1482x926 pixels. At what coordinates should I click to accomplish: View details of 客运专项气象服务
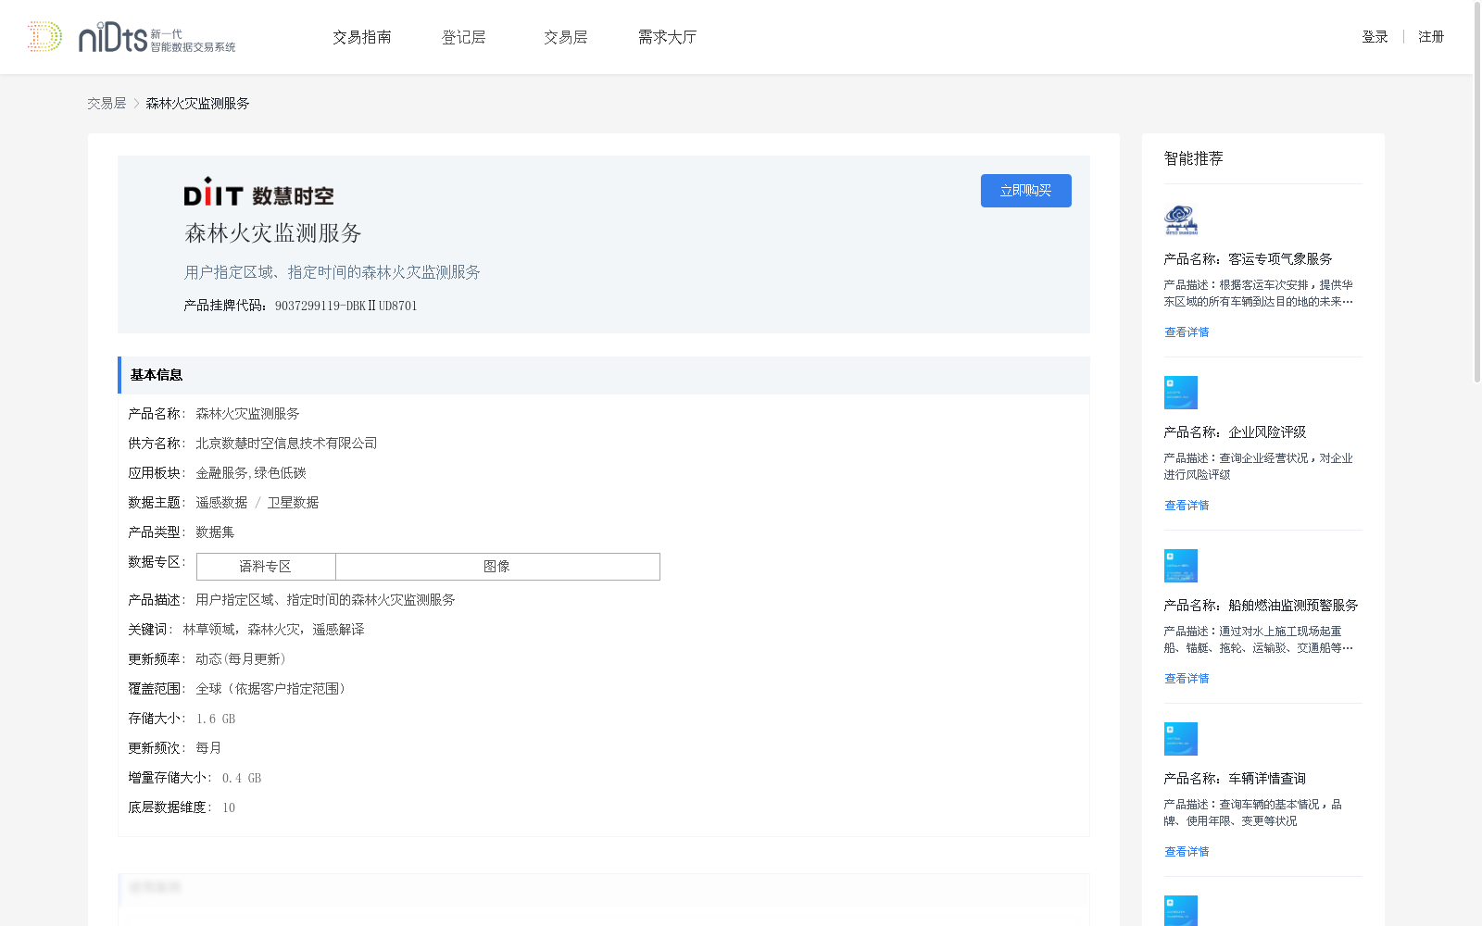pos(1187,332)
